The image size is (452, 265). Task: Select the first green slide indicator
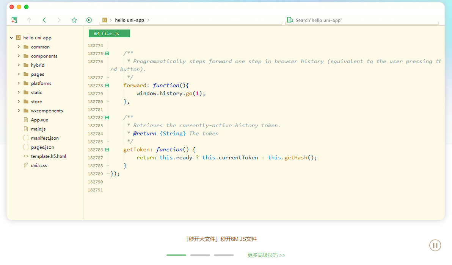point(176,255)
